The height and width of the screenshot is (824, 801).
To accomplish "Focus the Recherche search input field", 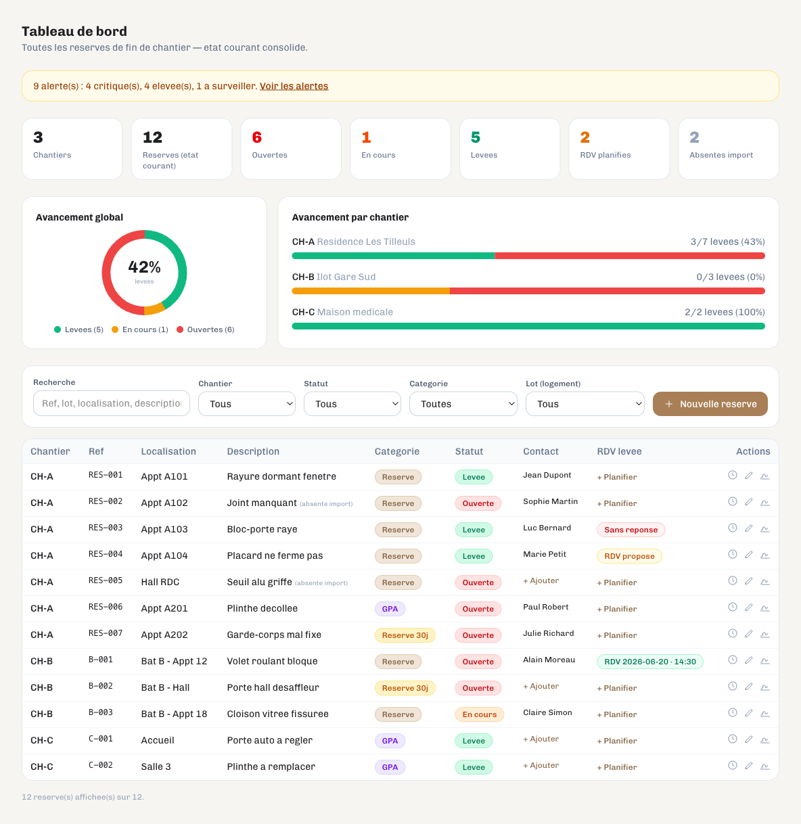I will pyautogui.click(x=112, y=403).
